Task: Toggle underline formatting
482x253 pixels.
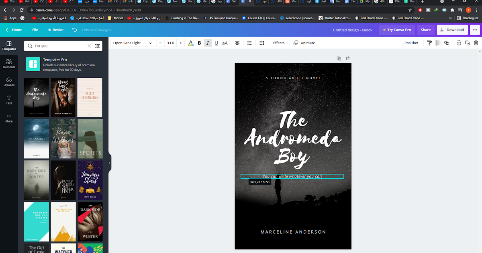Action: coord(216,43)
